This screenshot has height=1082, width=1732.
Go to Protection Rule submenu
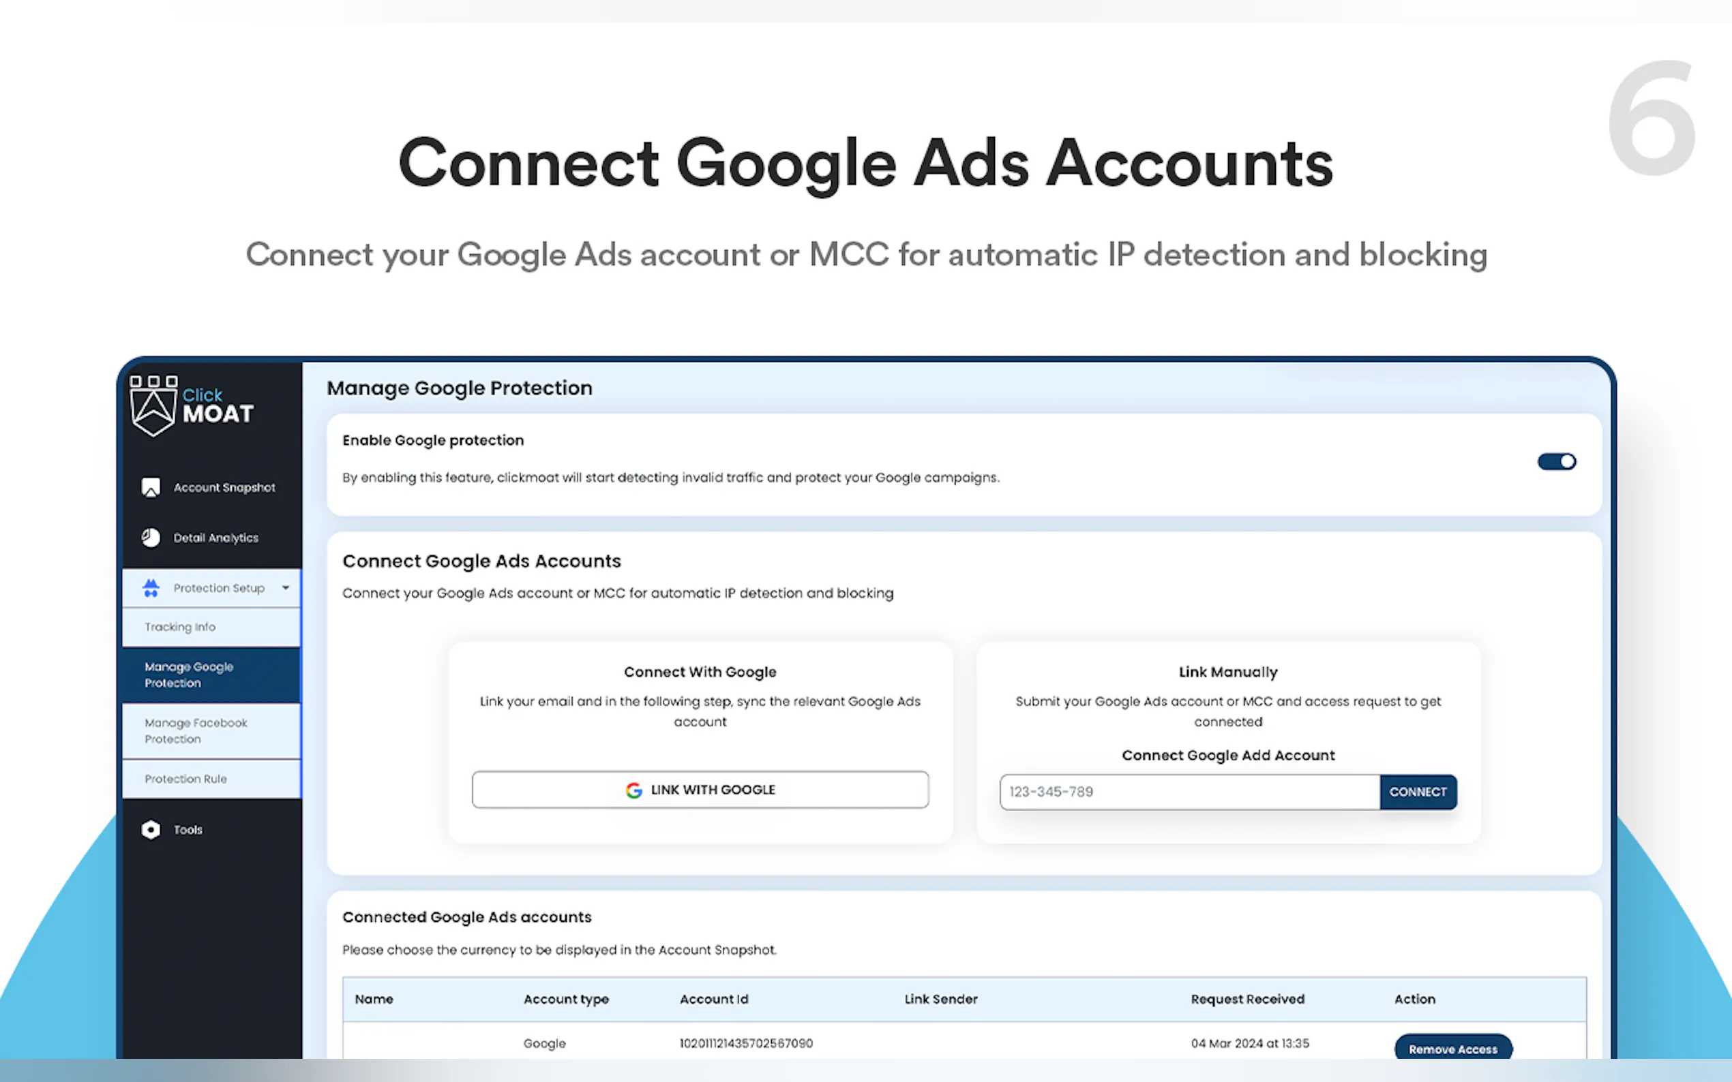point(185,779)
